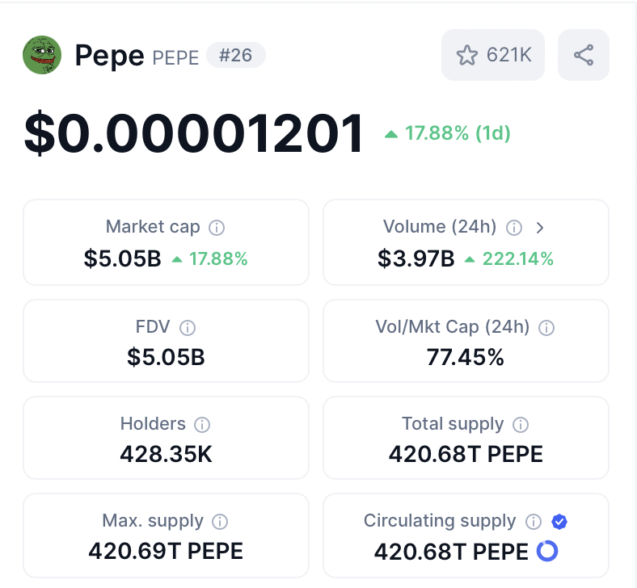Click the circulating supply progress ring
This screenshot has height=588, width=637.
point(547,551)
